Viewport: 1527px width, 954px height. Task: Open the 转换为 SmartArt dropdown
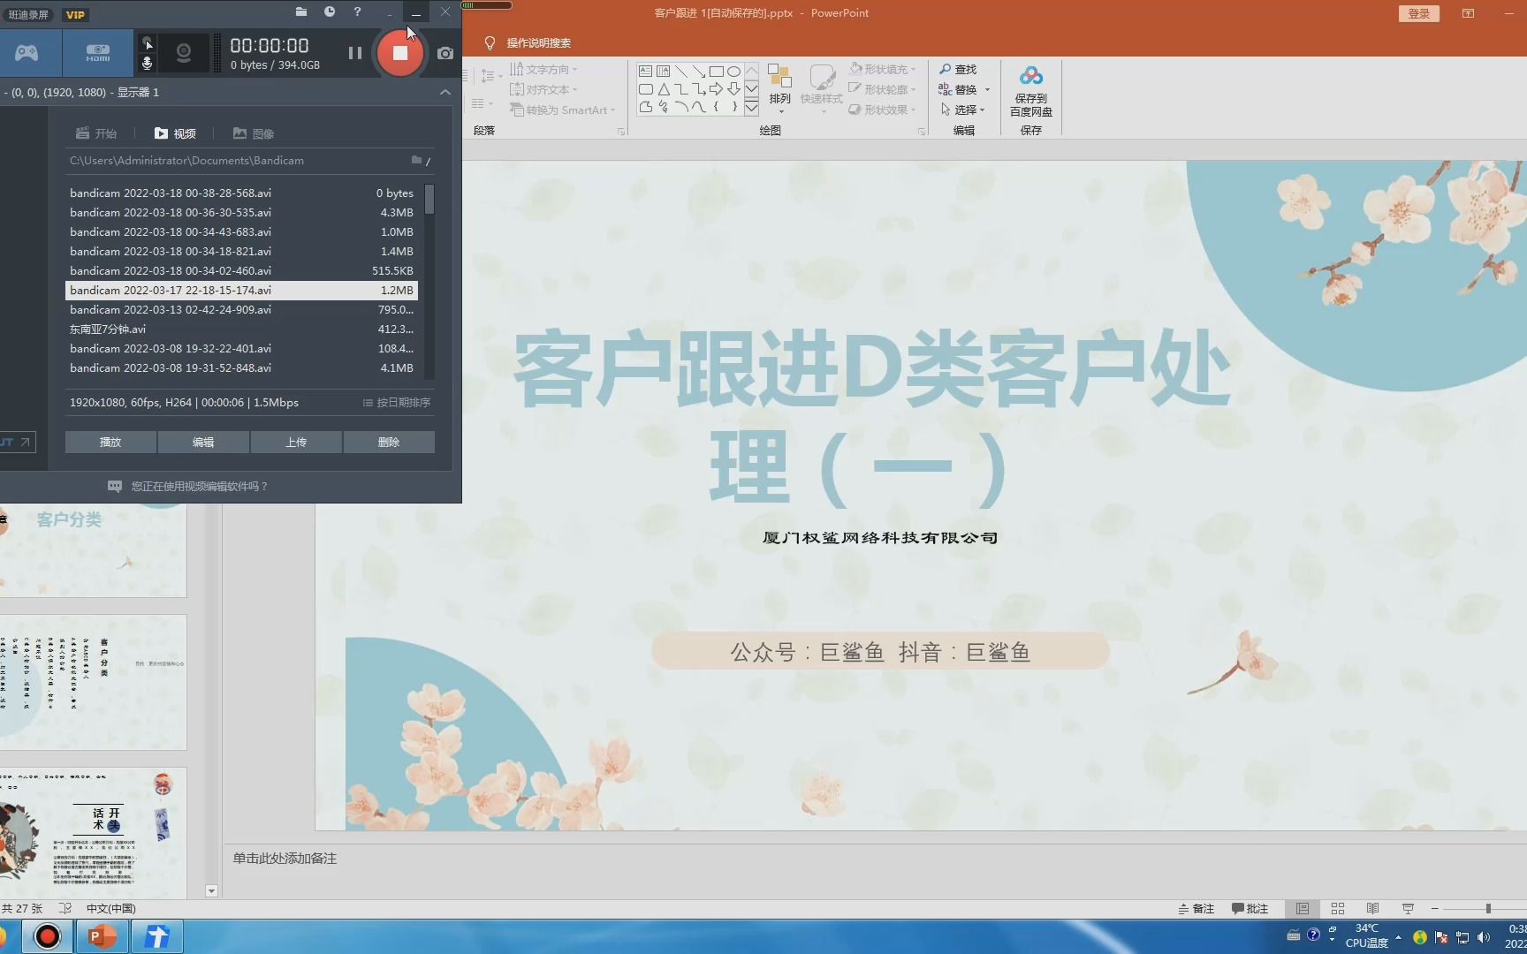coord(562,110)
